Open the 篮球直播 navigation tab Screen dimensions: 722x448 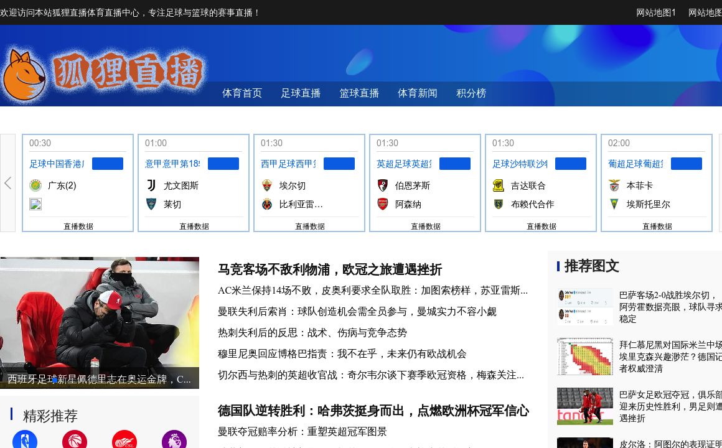pyautogui.click(x=359, y=93)
